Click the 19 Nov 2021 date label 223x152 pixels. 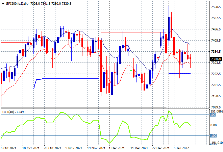[x=96, y=148]
